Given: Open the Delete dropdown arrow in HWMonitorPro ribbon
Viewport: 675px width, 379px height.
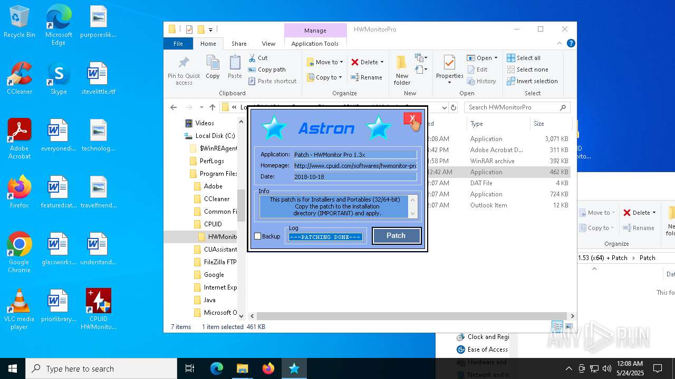Looking at the screenshot, I should pos(382,62).
